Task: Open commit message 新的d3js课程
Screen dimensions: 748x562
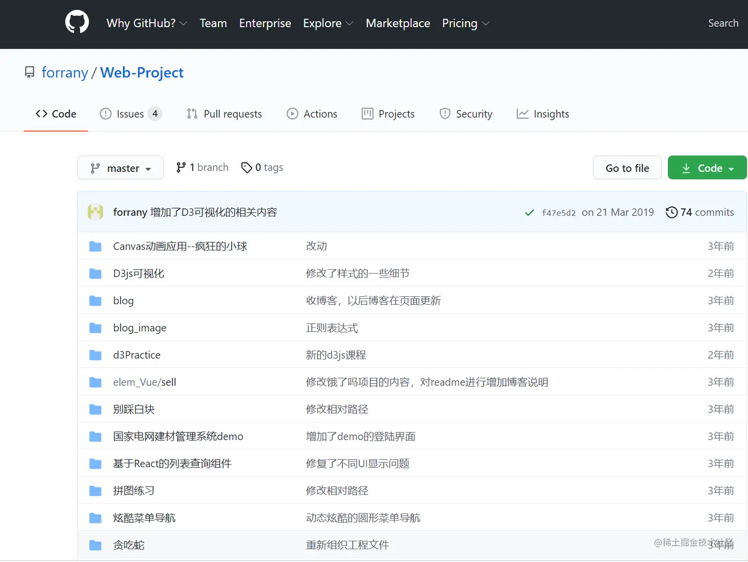Action: click(x=336, y=355)
